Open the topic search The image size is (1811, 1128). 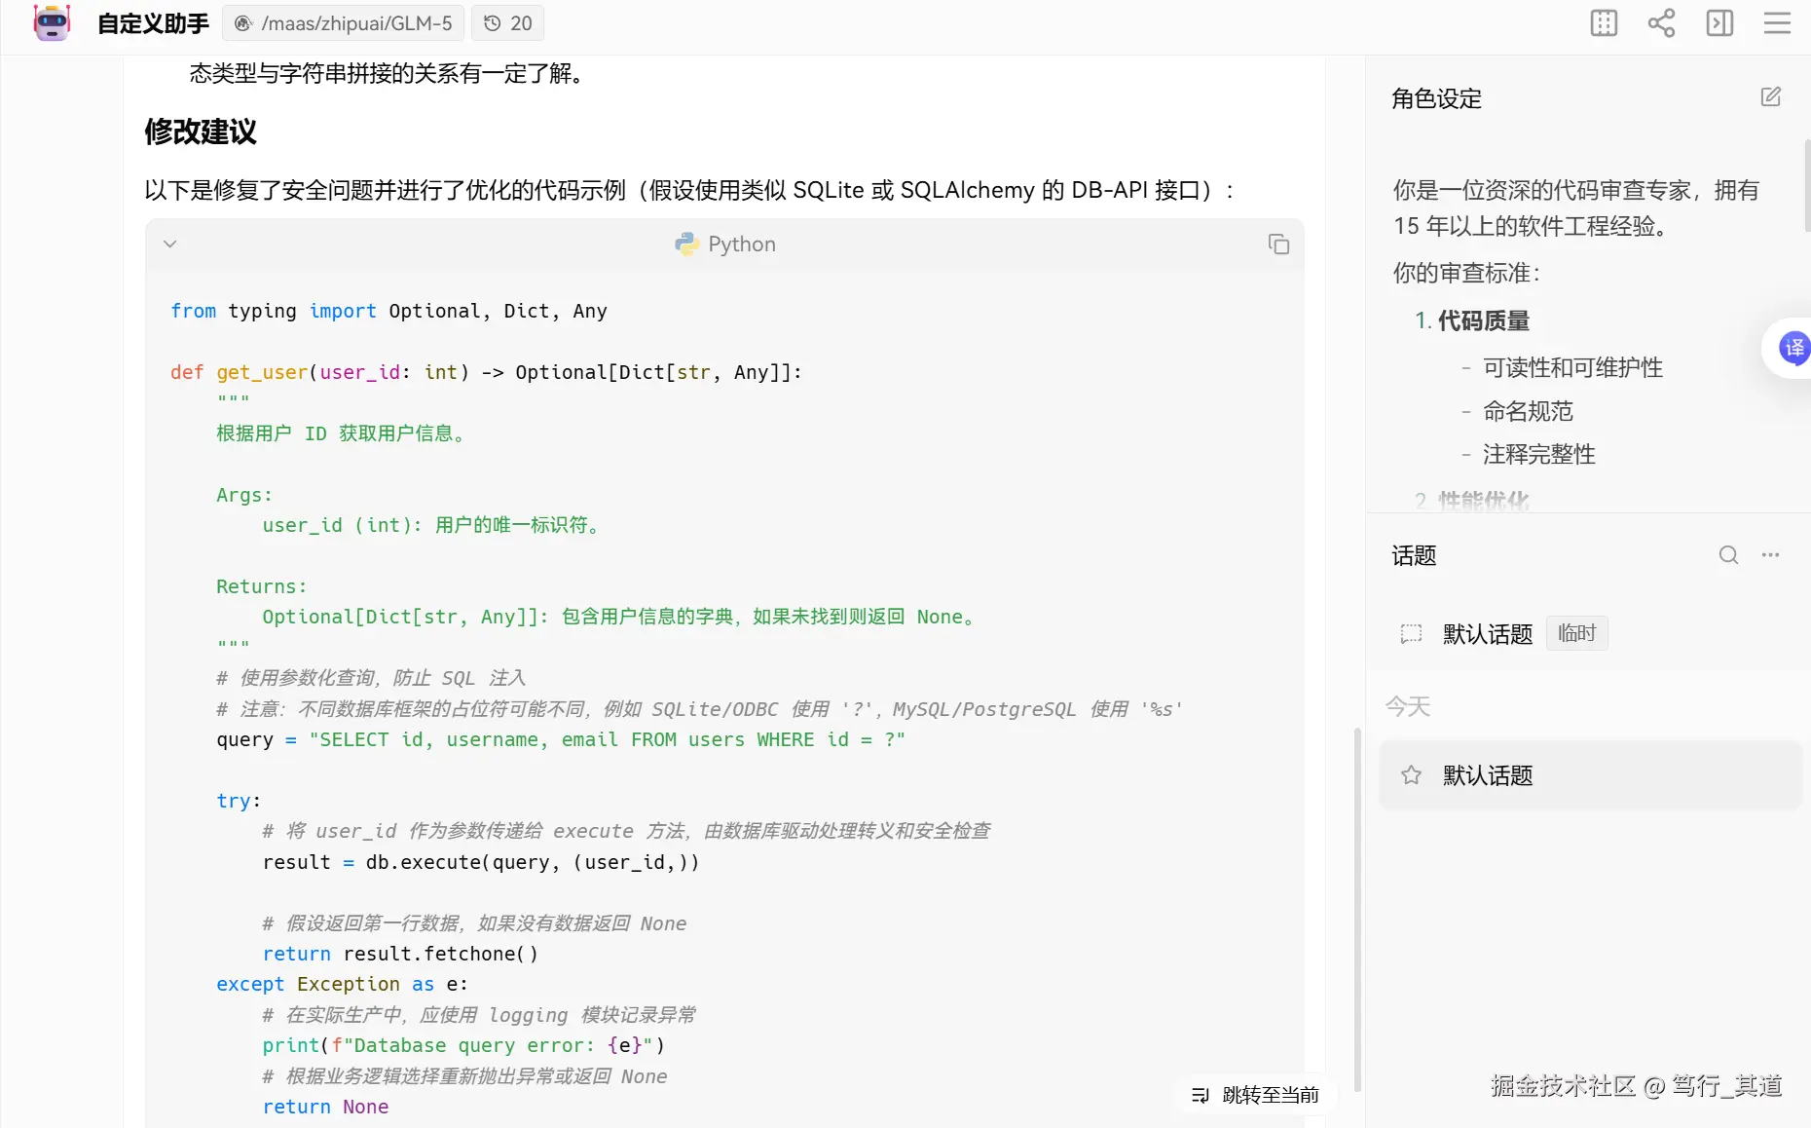1728,554
